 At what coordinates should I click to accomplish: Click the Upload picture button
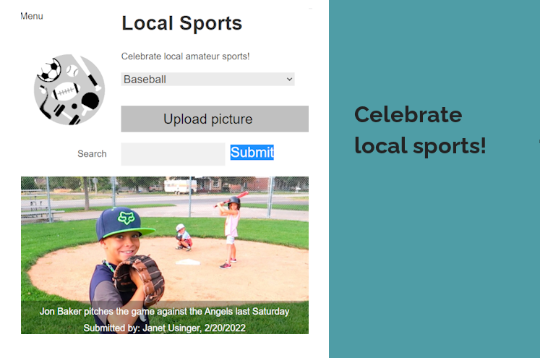tap(215, 119)
